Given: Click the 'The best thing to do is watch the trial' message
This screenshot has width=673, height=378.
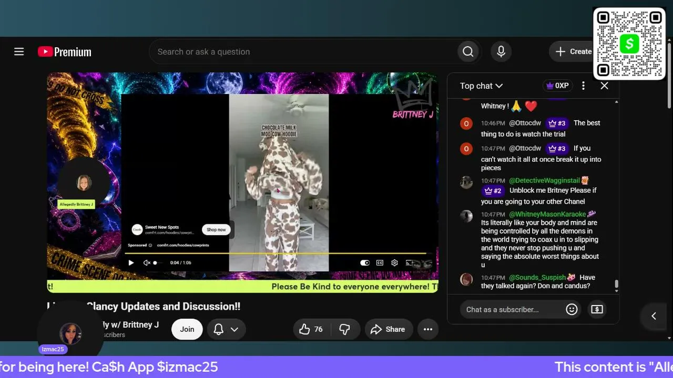Looking at the screenshot, I should pyautogui.click(x=541, y=128).
